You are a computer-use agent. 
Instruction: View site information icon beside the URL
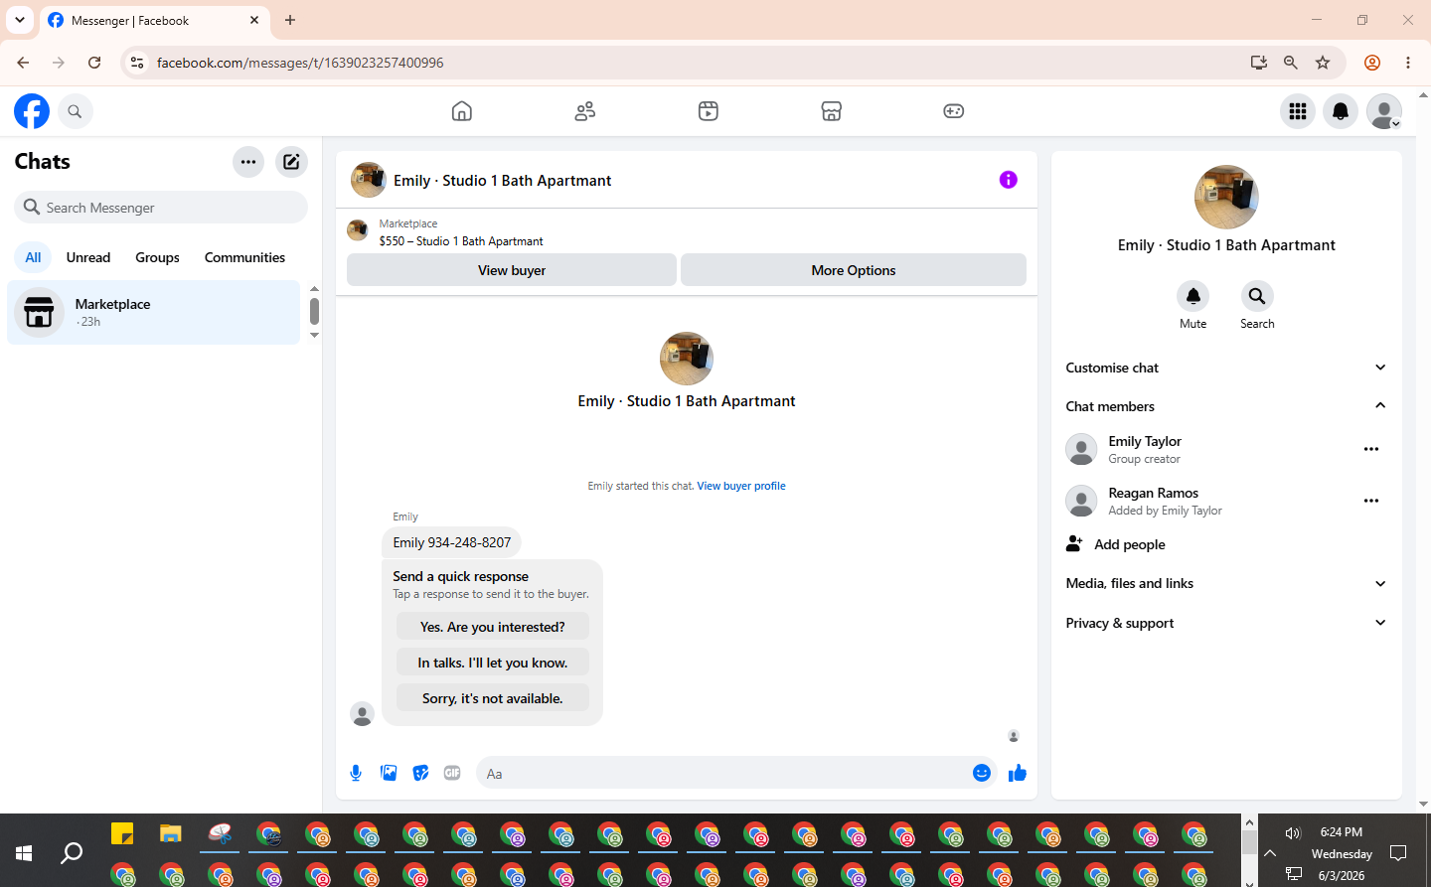pyautogui.click(x=137, y=63)
